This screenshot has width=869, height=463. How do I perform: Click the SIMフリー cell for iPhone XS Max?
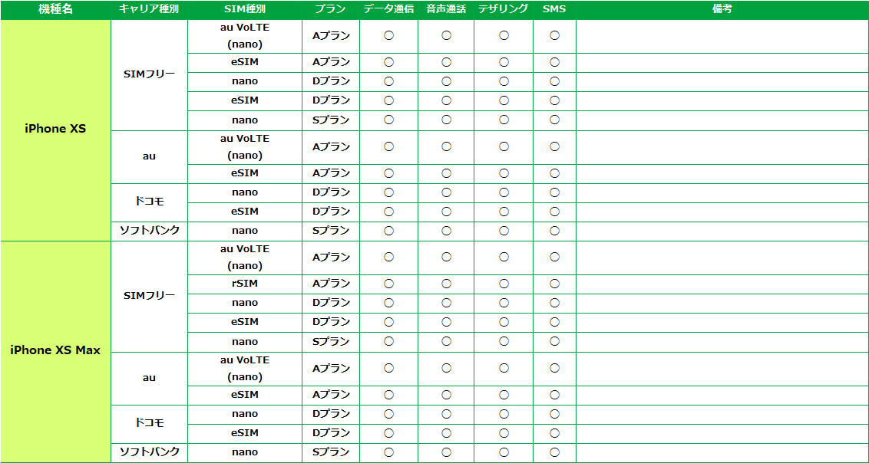coord(149,296)
